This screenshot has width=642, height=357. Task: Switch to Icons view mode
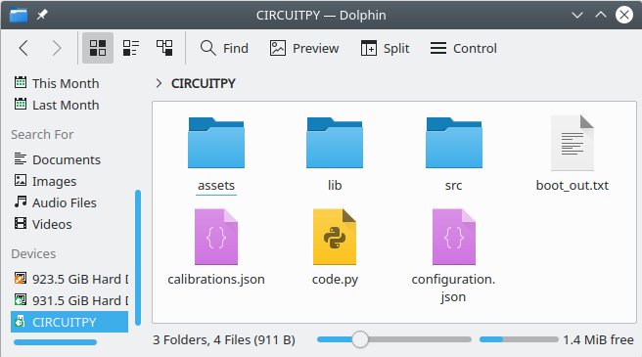[x=98, y=48]
